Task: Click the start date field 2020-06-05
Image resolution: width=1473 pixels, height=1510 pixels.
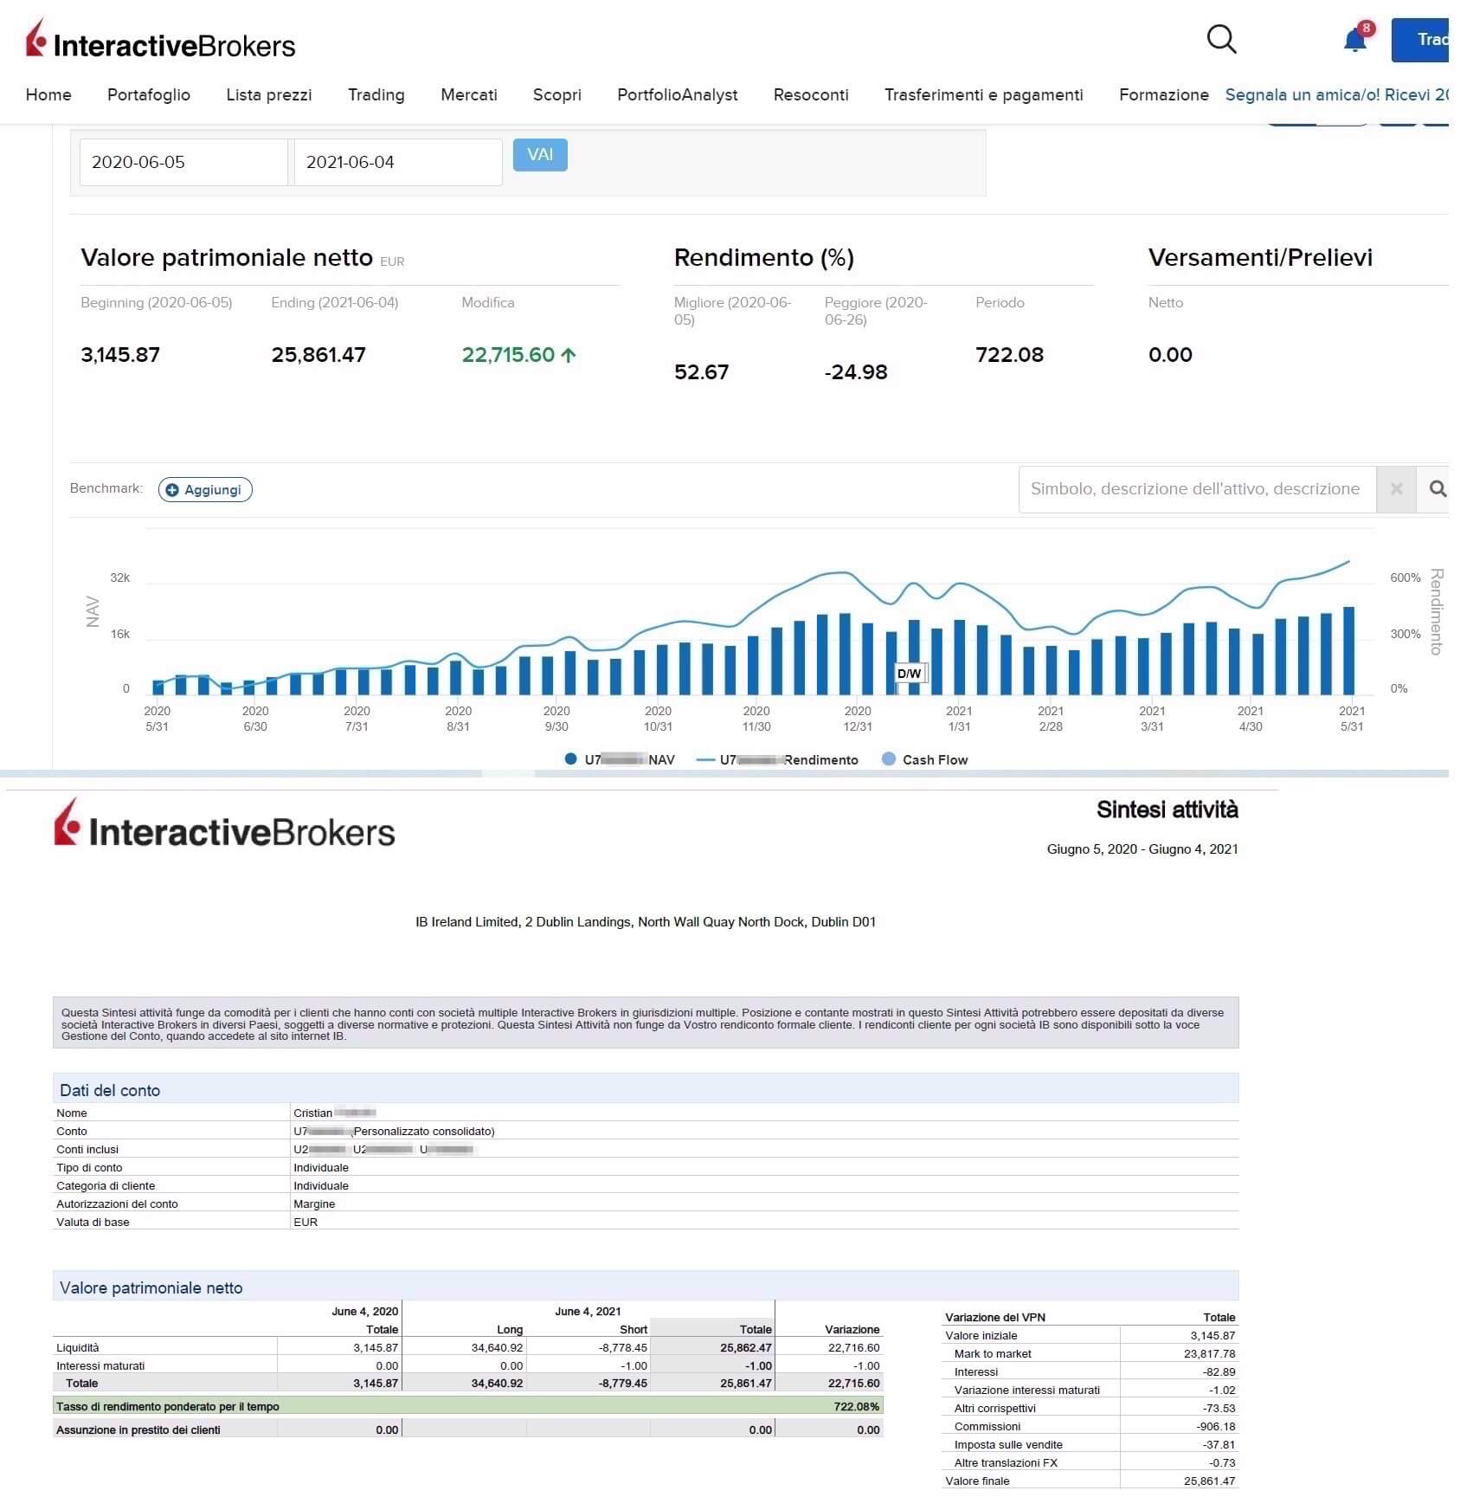Action: (x=183, y=162)
